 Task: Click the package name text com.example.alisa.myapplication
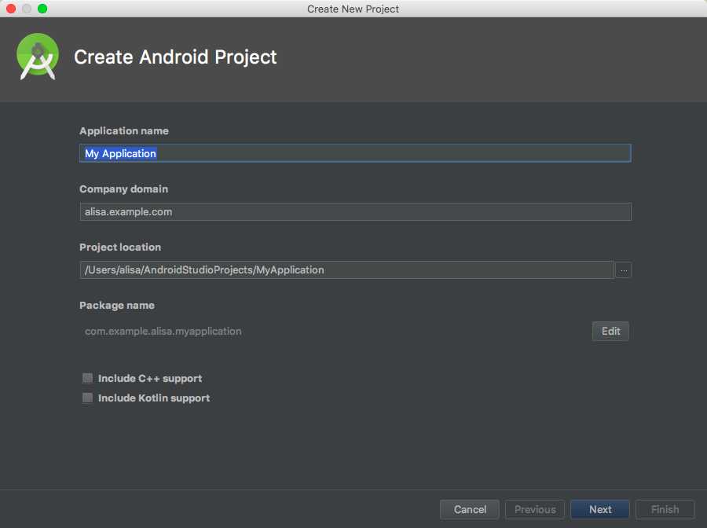[163, 332]
